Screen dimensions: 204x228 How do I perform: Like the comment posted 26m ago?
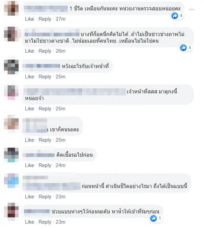(x=30, y=51)
